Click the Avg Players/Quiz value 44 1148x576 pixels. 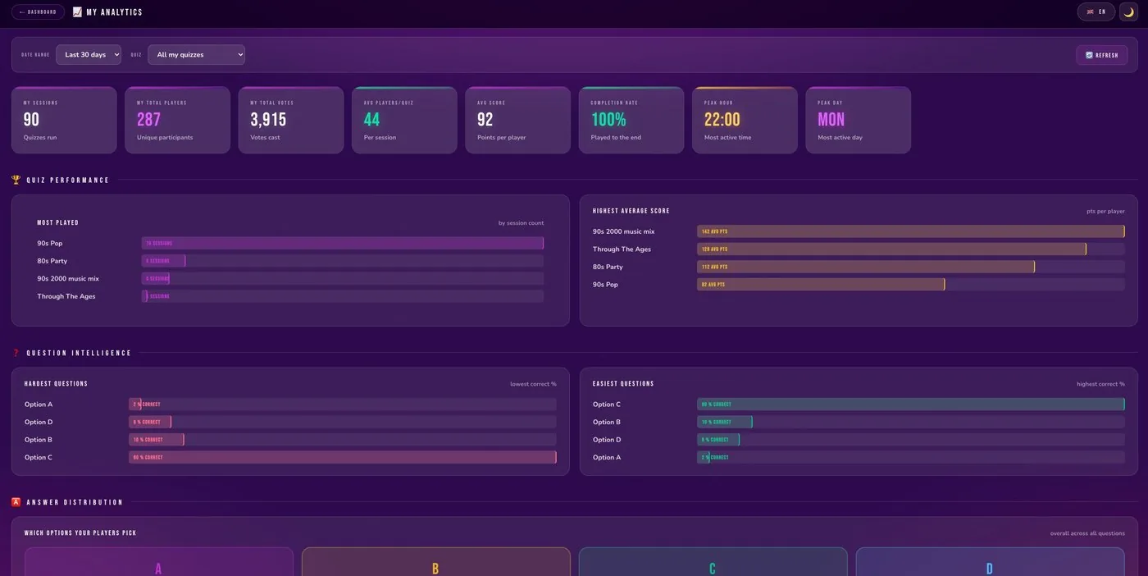pyautogui.click(x=371, y=120)
